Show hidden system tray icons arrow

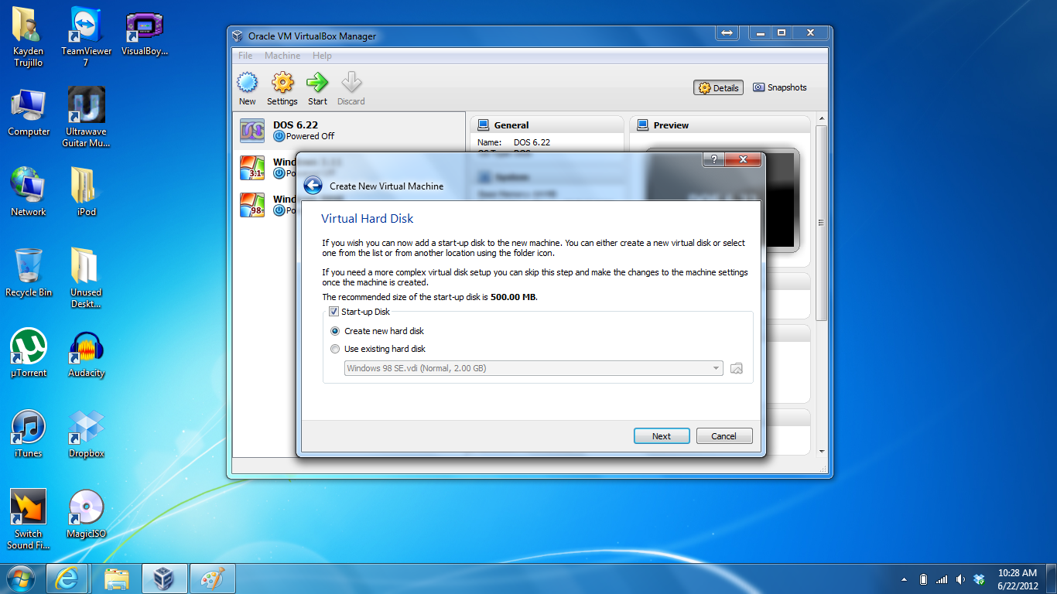point(904,579)
